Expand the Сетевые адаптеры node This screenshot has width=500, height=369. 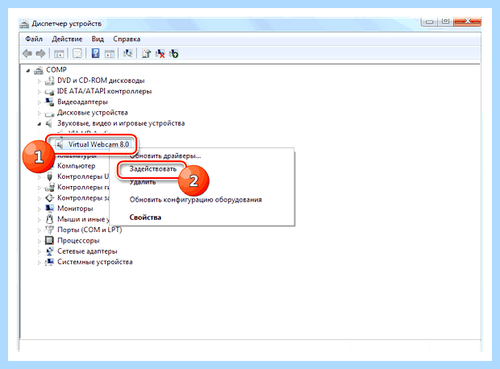pyautogui.click(x=40, y=251)
